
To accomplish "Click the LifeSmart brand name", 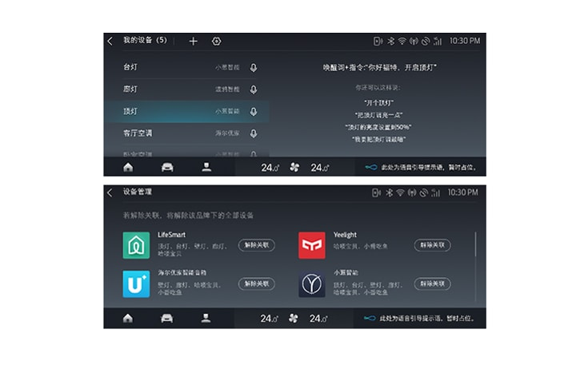I will (171, 235).
